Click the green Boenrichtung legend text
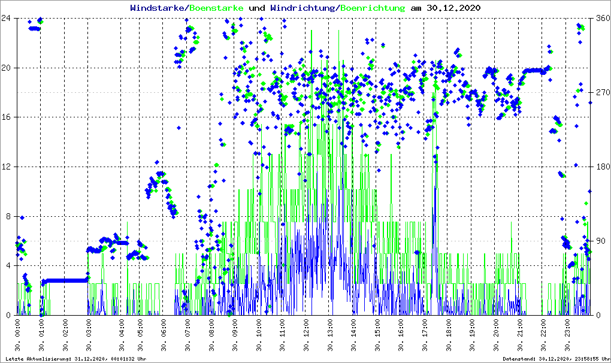The image size is (611, 363). [x=373, y=8]
